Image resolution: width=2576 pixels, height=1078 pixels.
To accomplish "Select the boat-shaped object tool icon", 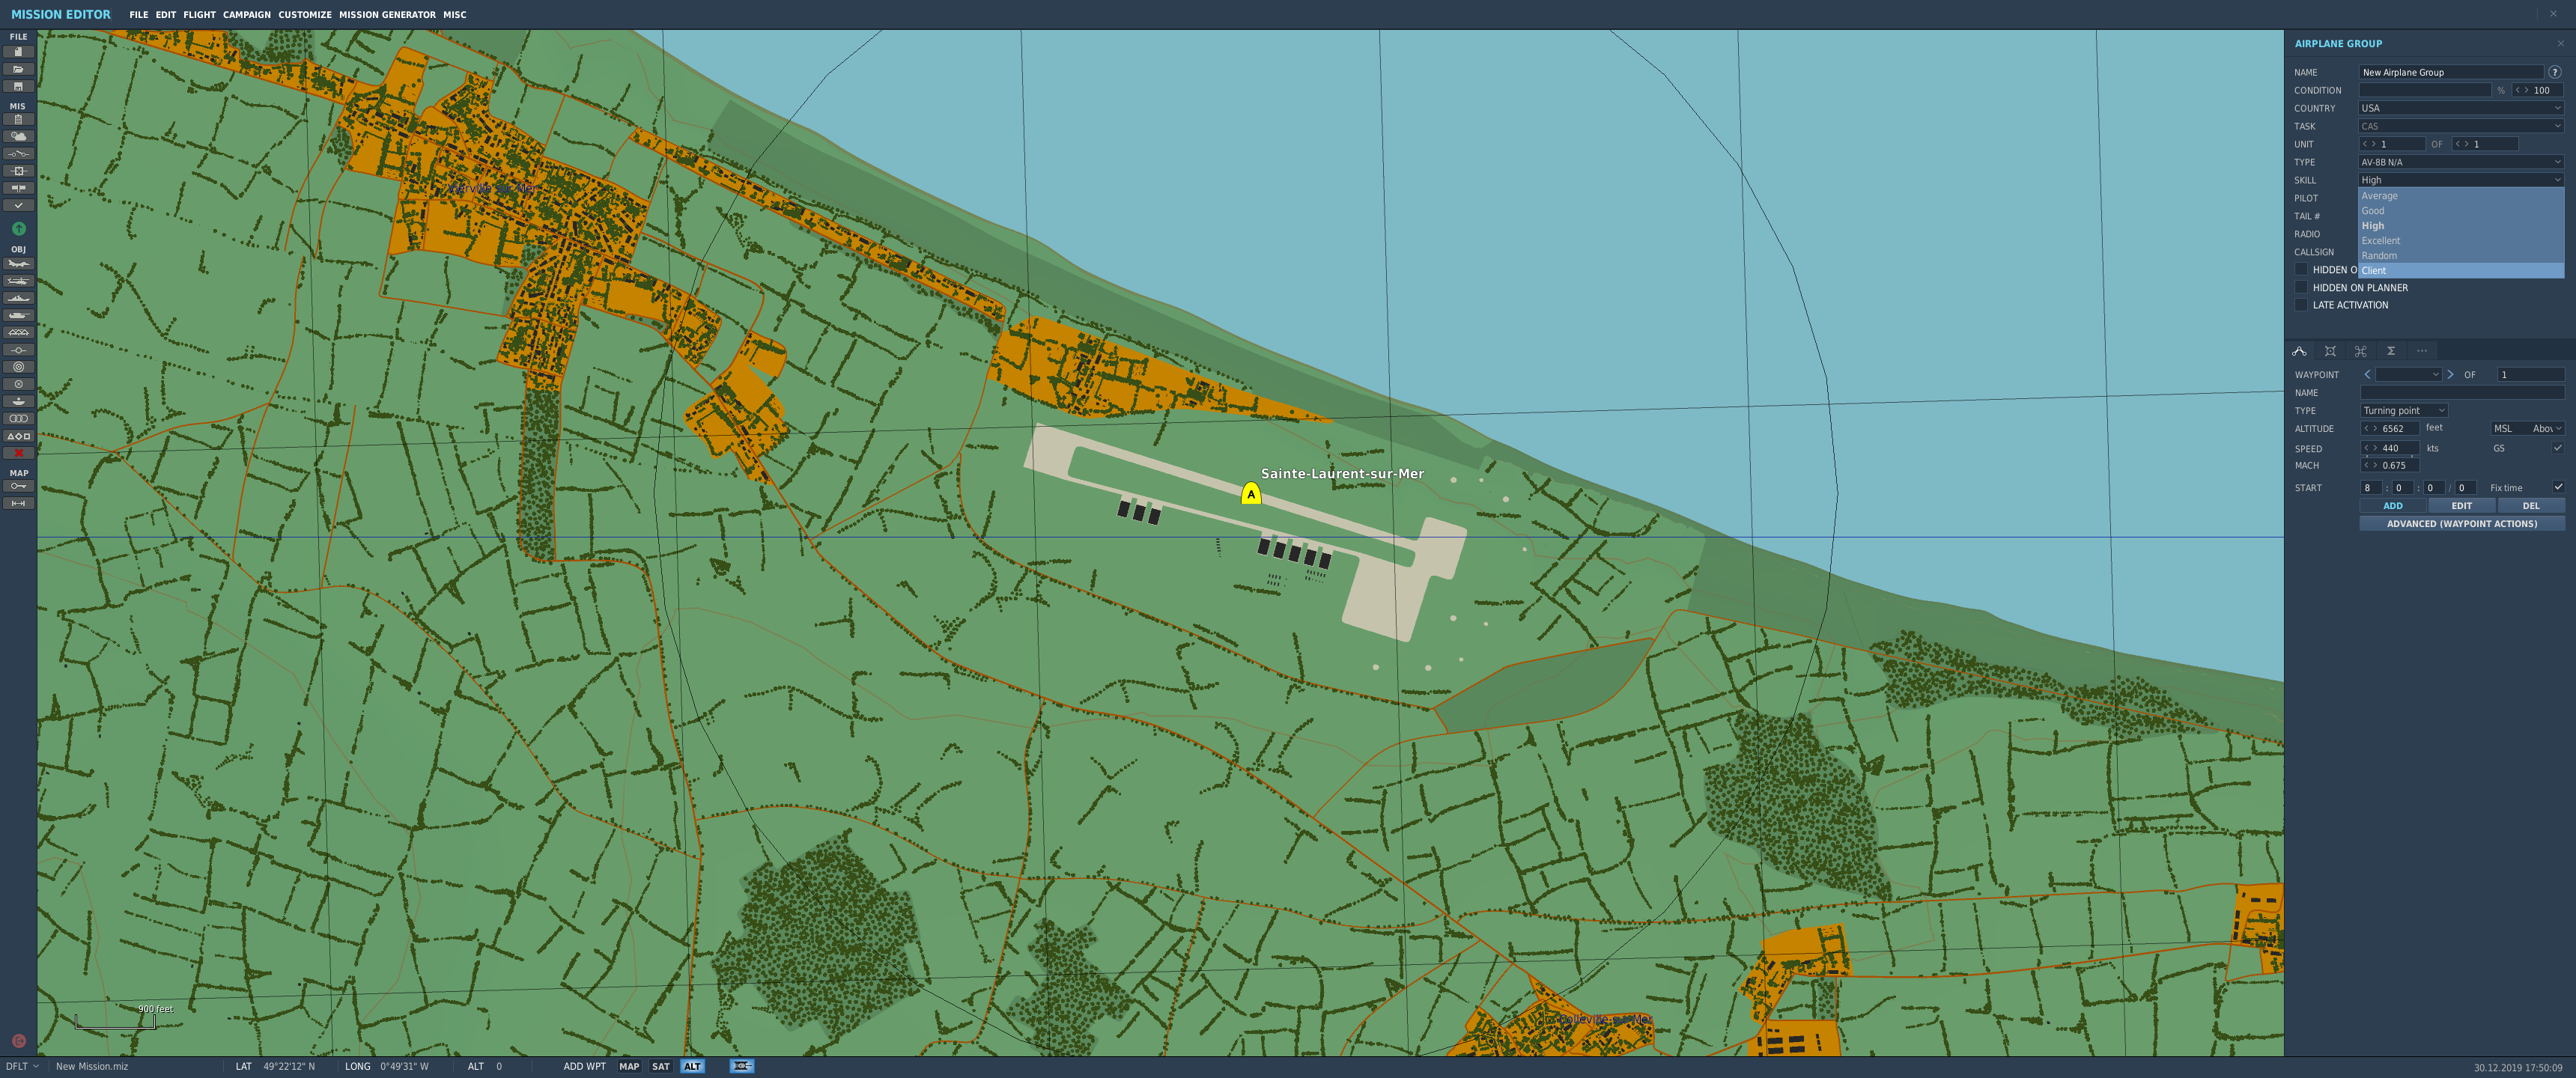I will pos(18,401).
